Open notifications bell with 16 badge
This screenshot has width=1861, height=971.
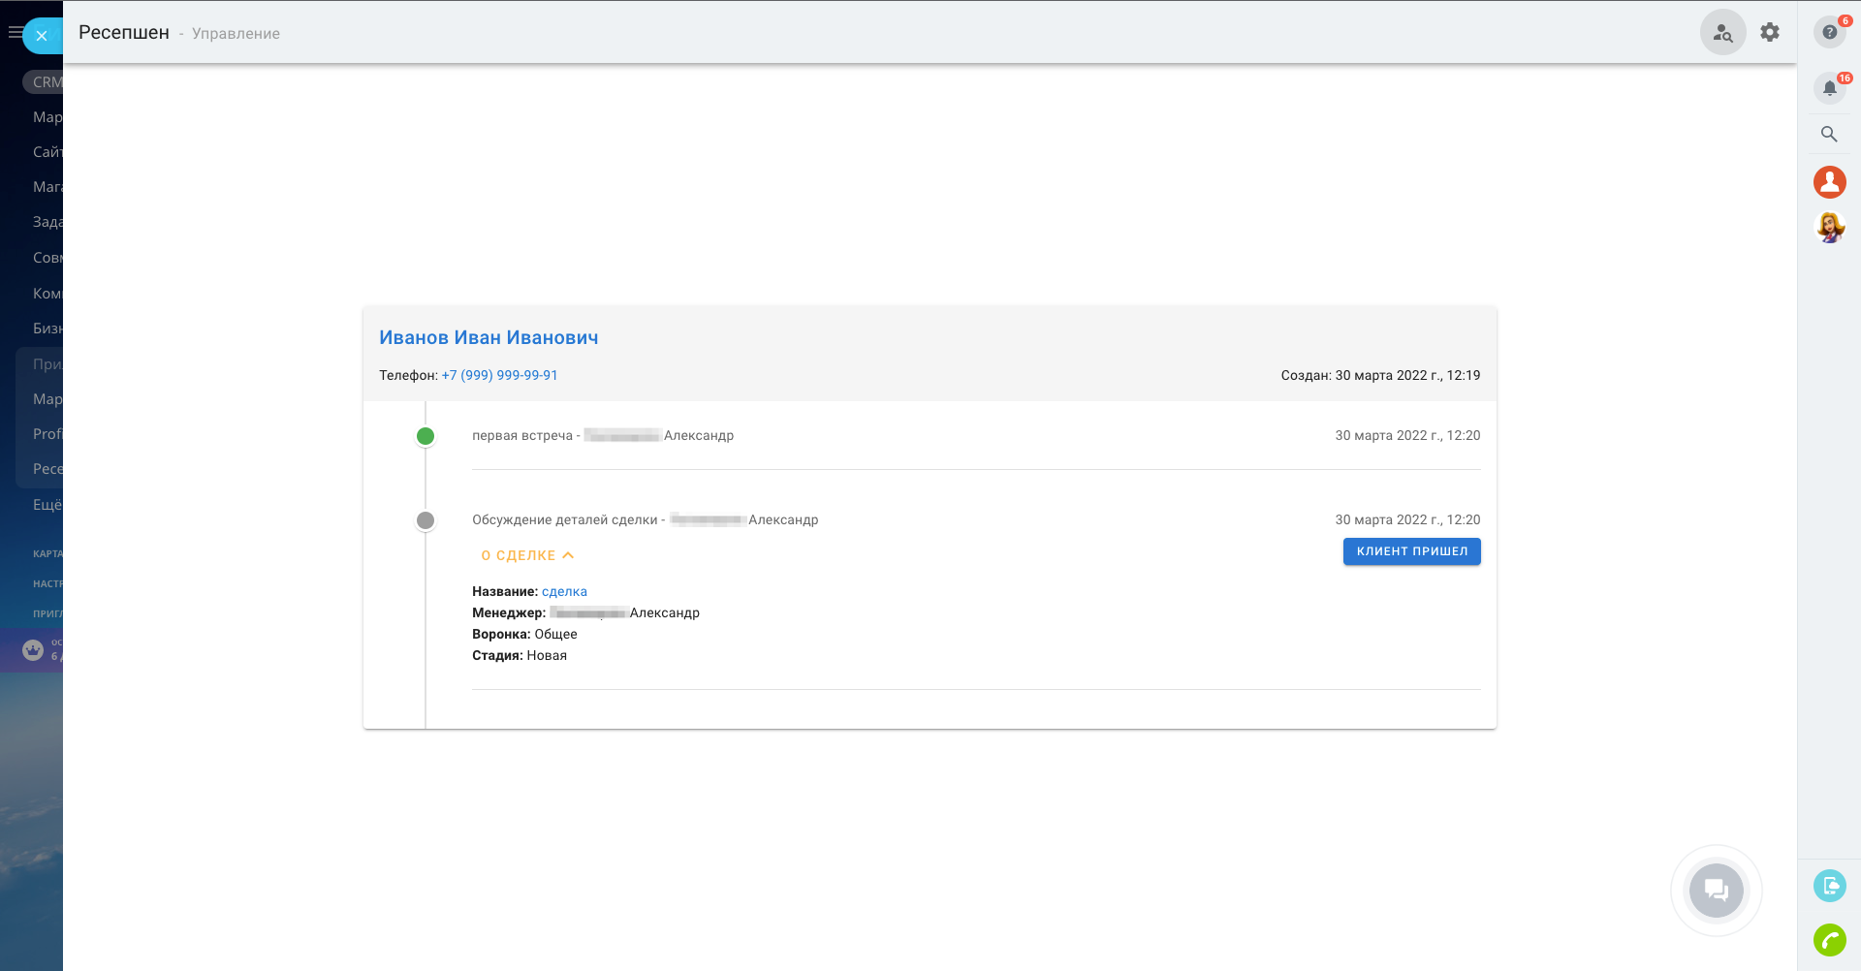[x=1829, y=88]
